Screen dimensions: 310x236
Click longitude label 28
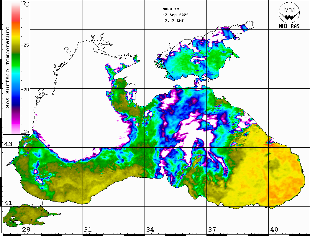pos(26,229)
